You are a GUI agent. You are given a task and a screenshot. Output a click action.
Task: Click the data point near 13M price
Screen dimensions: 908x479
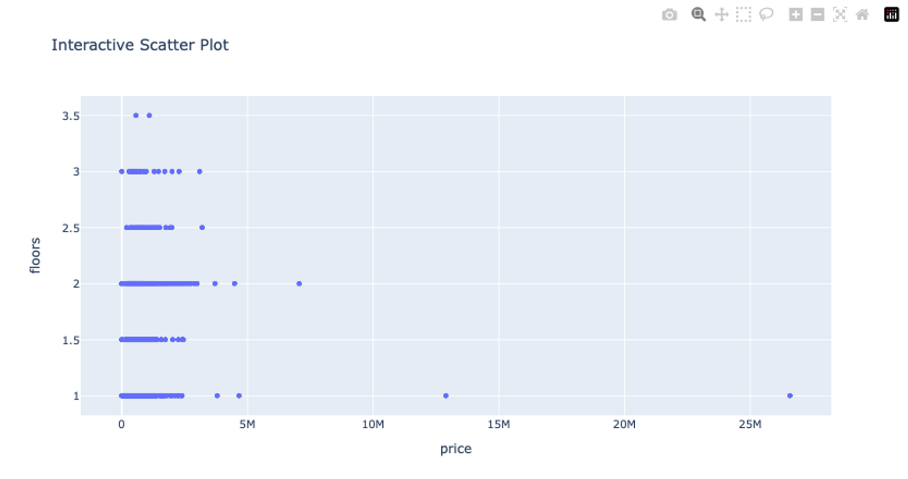coord(445,396)
